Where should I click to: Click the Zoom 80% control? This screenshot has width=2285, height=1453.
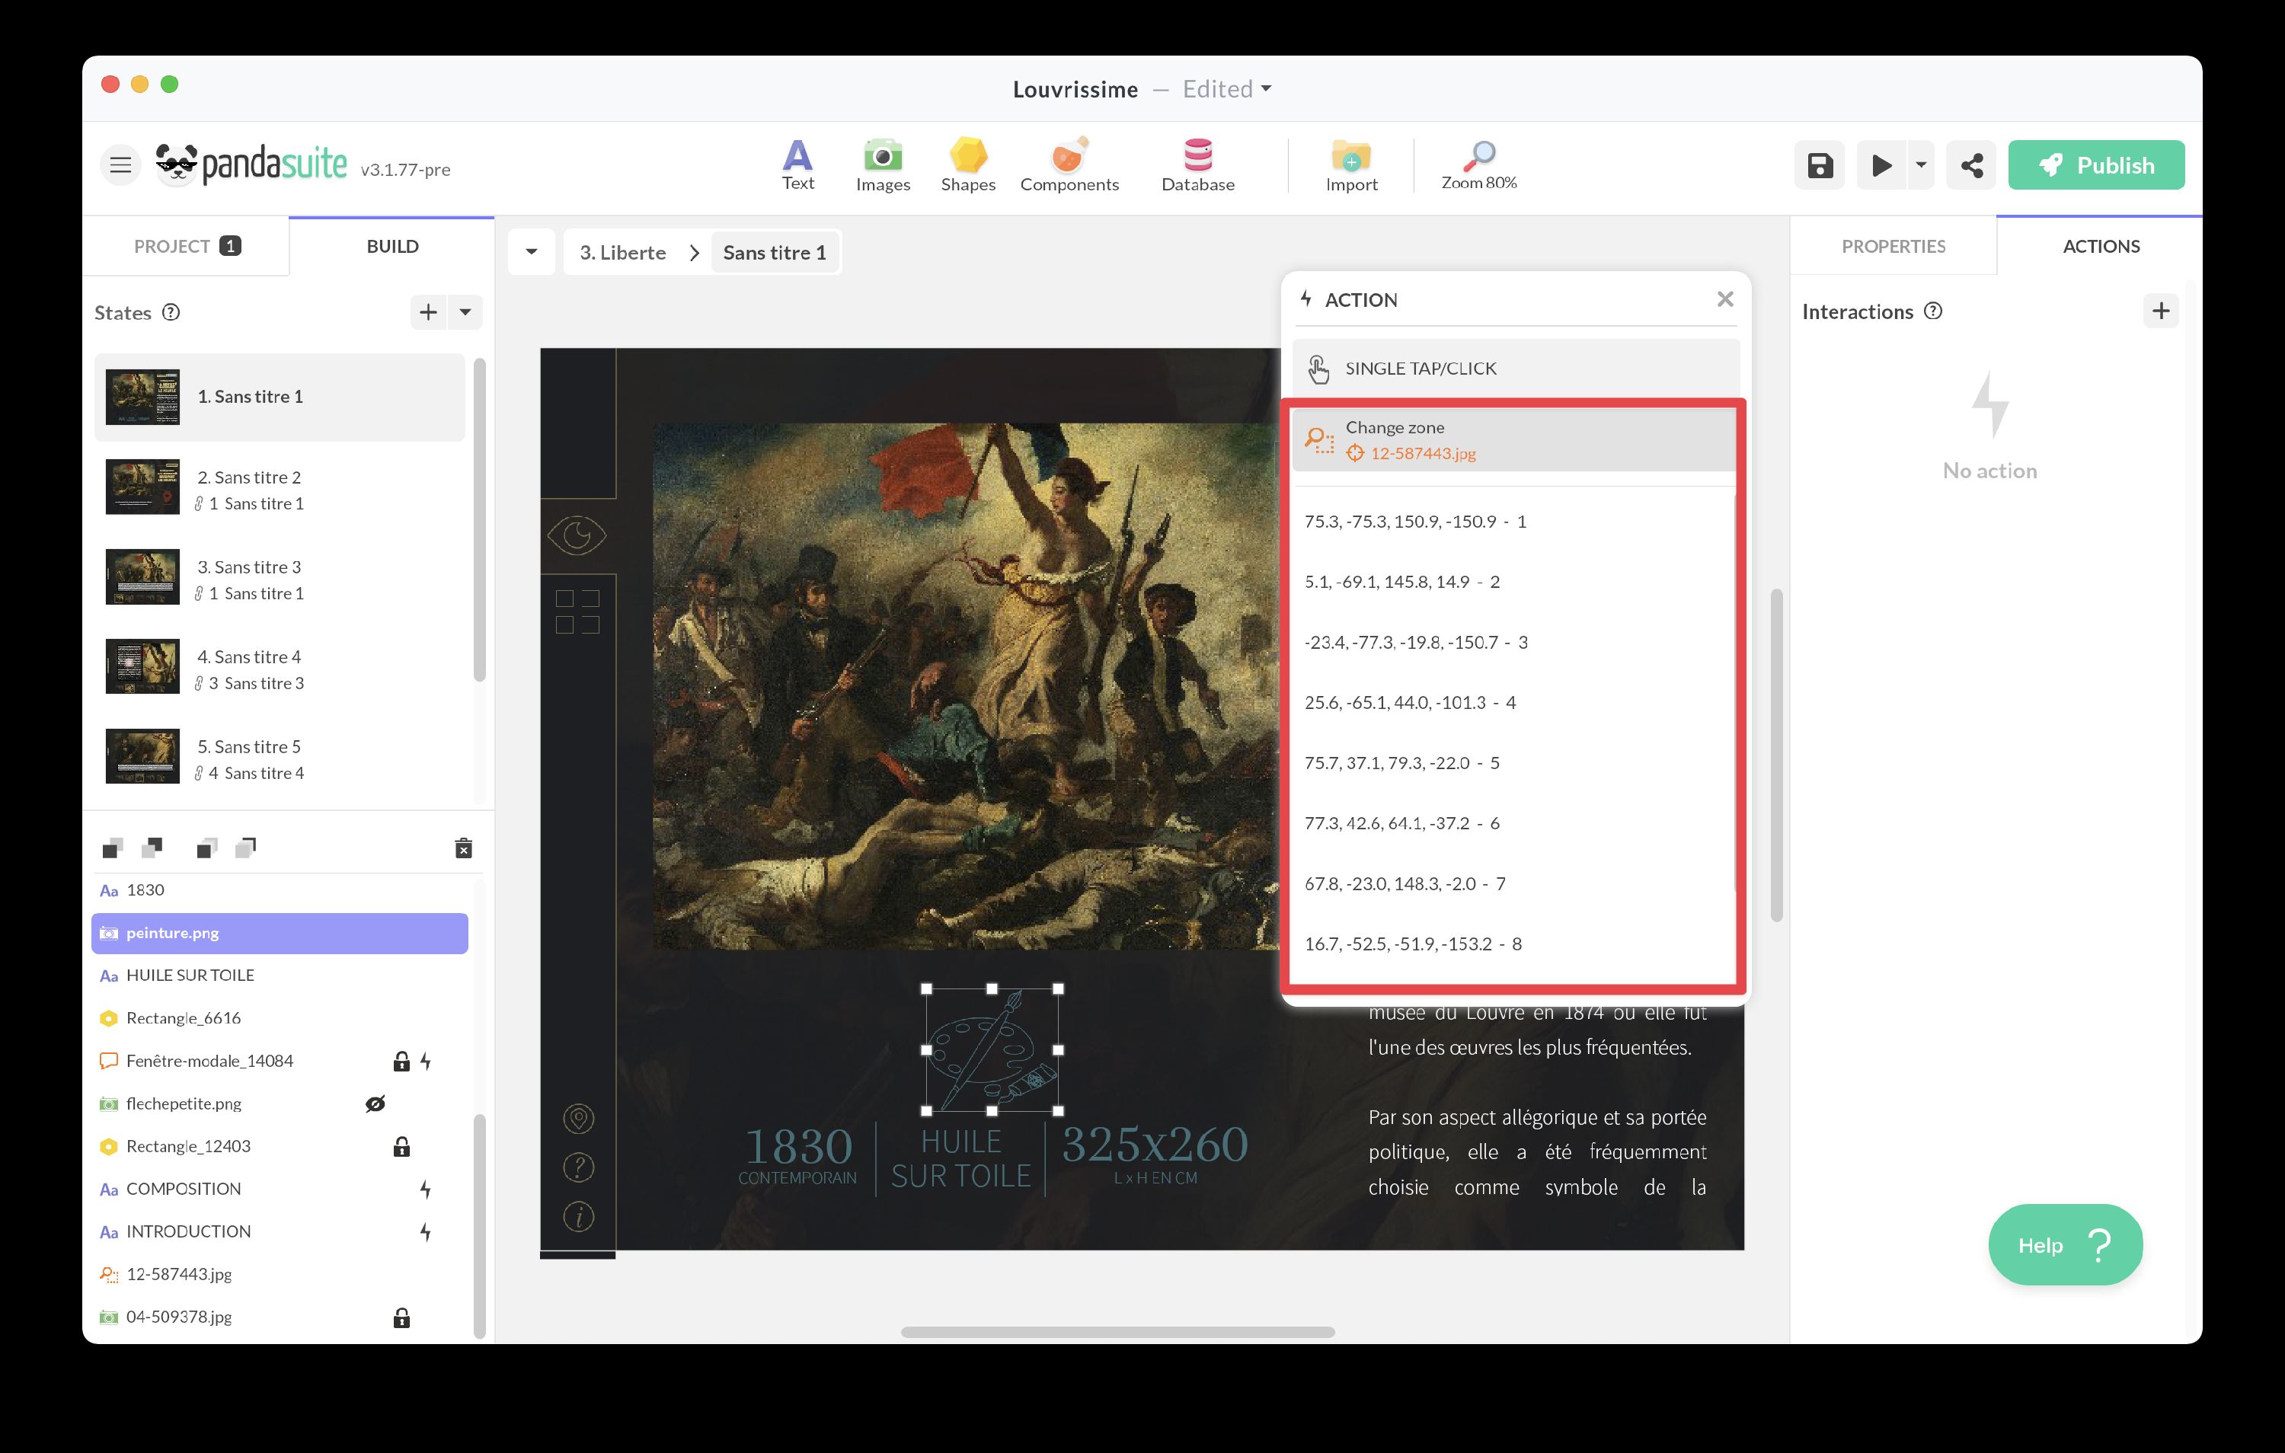(1478, 164)
